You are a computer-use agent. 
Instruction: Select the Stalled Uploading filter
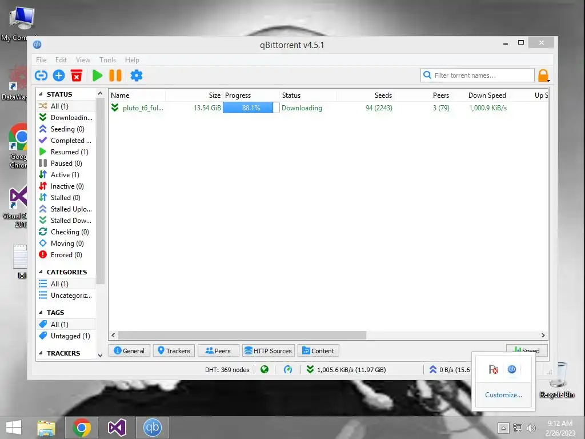pos(66,209)
